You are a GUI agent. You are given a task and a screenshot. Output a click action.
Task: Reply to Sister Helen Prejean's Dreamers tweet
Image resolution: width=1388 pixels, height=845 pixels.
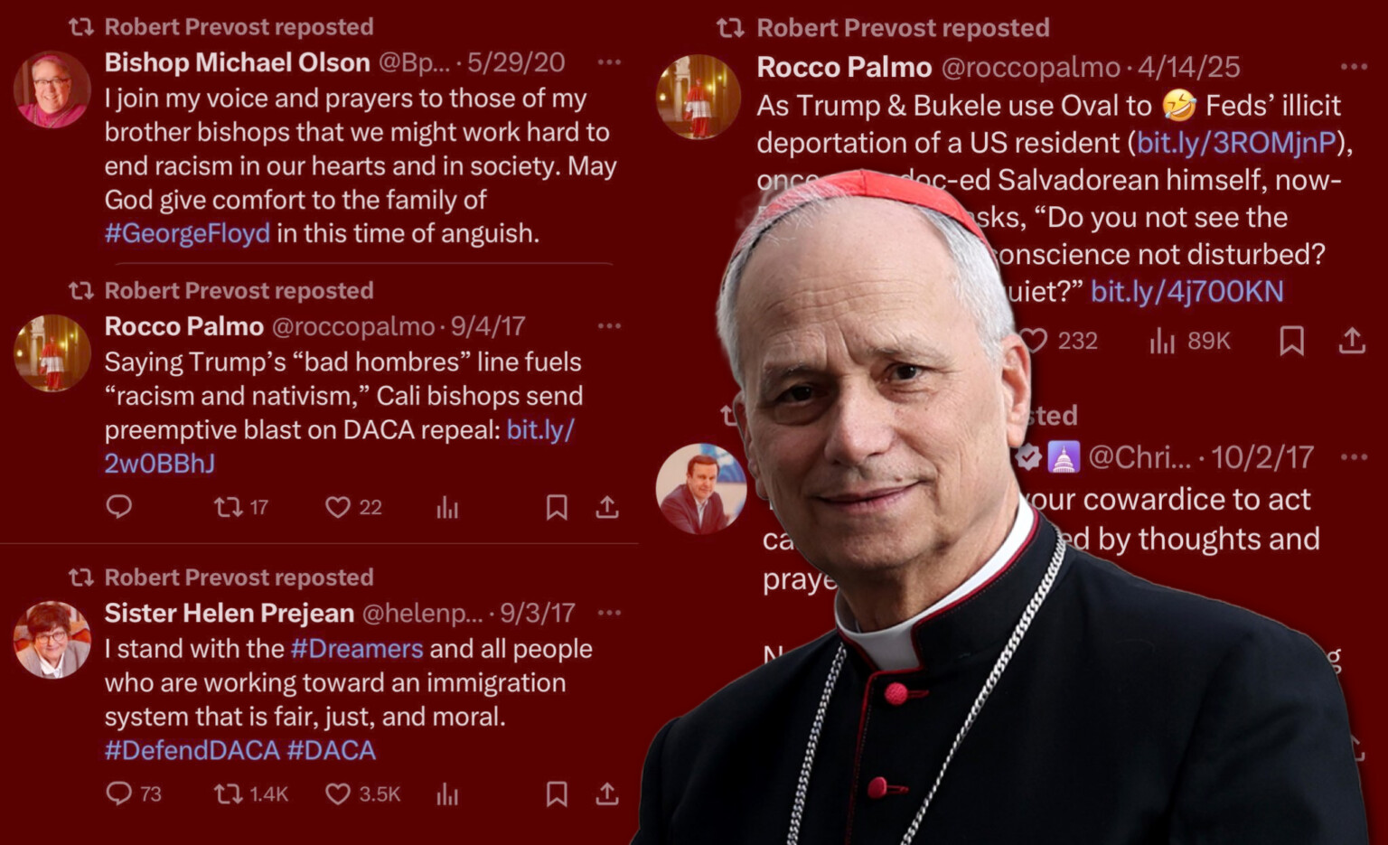[119, 794]
